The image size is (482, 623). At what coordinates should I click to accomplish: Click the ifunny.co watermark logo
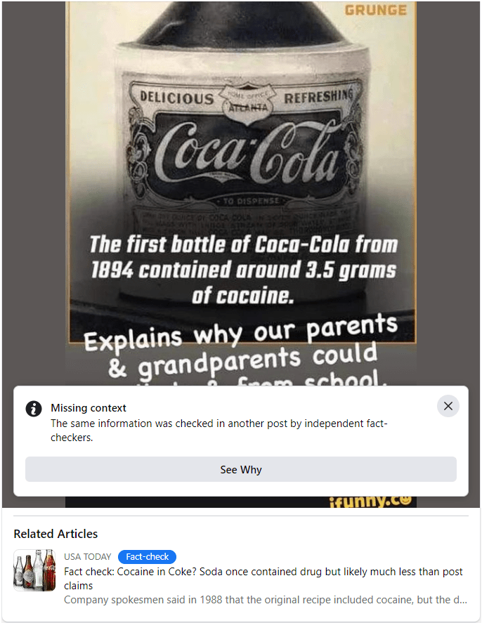(371, 501)
